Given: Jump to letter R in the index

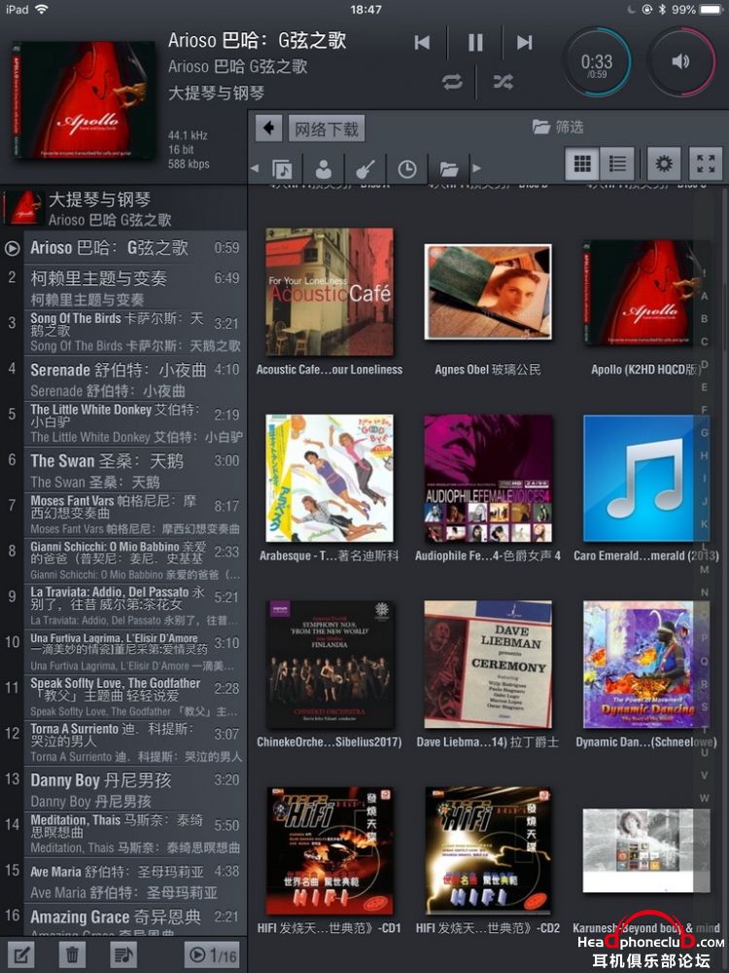Looking at the screenshot, I should pyautogui.click(x=704, y=684).
